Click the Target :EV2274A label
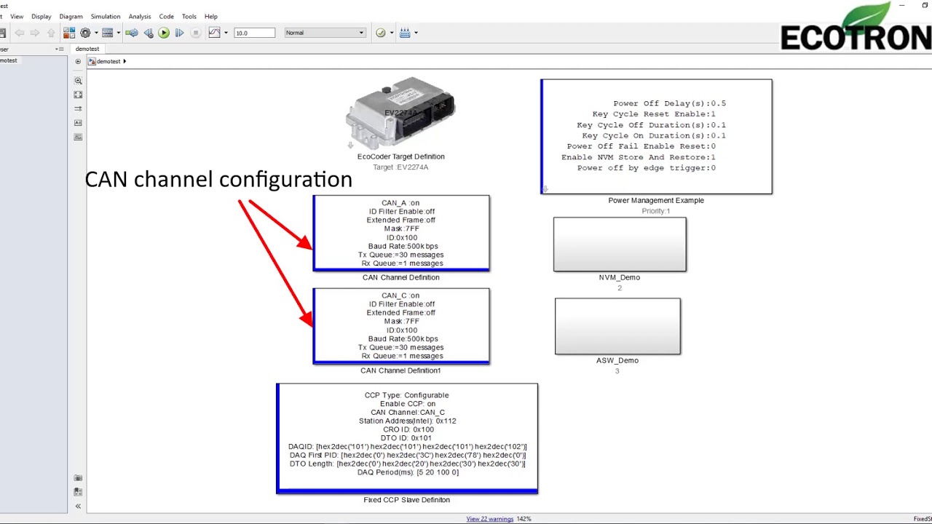The width and height of the screenshot is (932, 524). [400, 167]
